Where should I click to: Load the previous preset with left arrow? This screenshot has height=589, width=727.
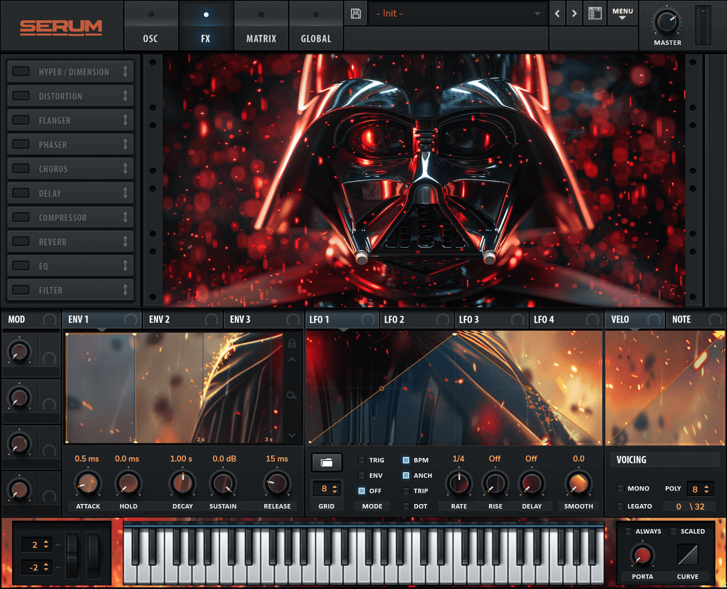click(x=557, y=14)
